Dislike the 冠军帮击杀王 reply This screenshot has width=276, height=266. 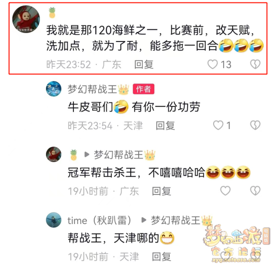pyautogui.click(x=255, y=190)
